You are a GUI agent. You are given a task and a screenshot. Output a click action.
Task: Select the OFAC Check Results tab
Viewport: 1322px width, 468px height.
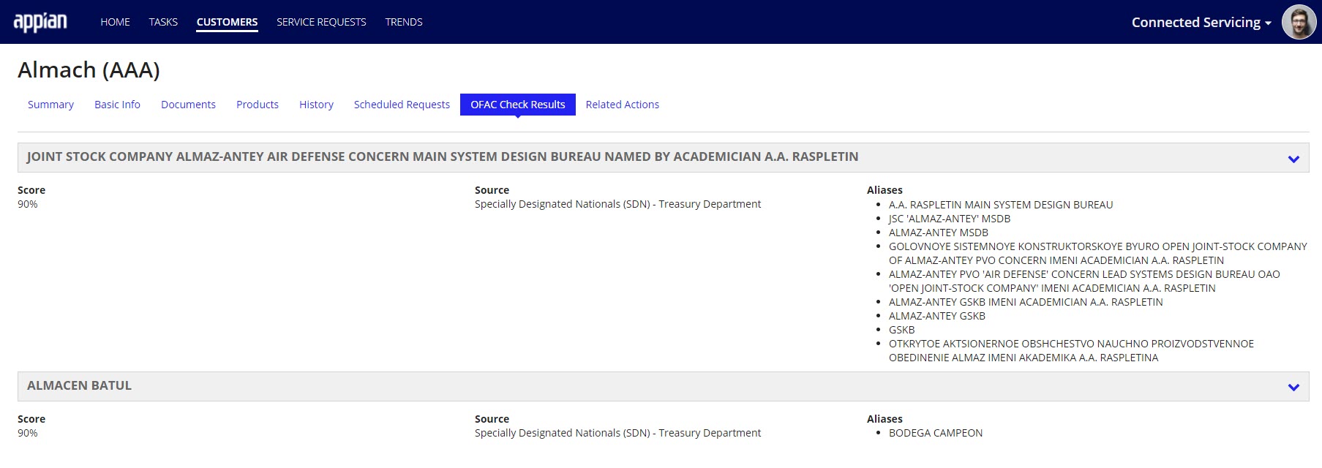point(518,105)
